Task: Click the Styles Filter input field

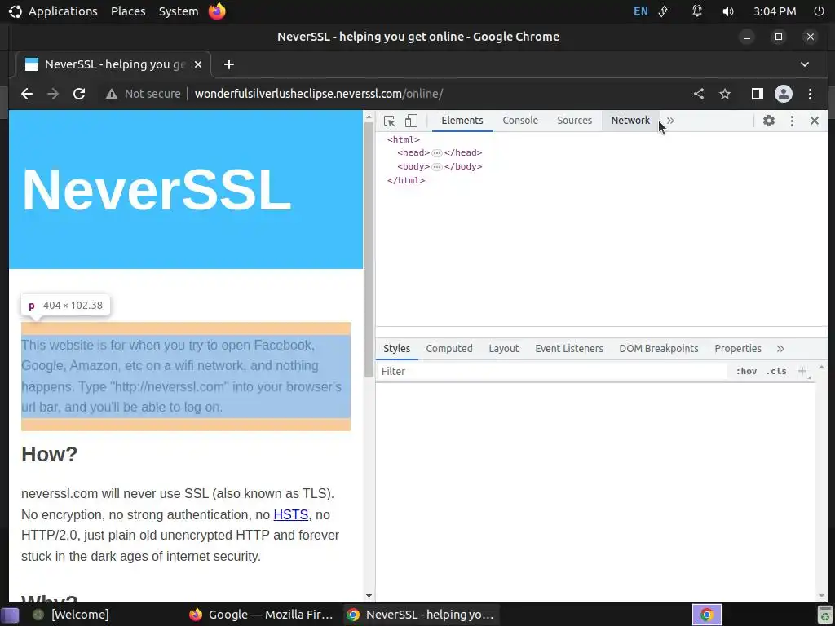Action: (x=552, y=372)
